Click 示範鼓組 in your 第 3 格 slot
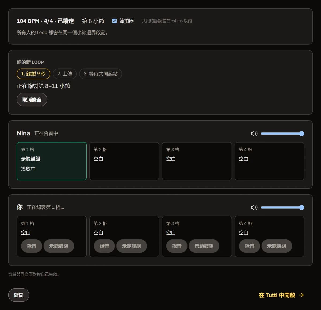Screen dimensions: 321x310 pyautogui.click(x=204, y=246)
